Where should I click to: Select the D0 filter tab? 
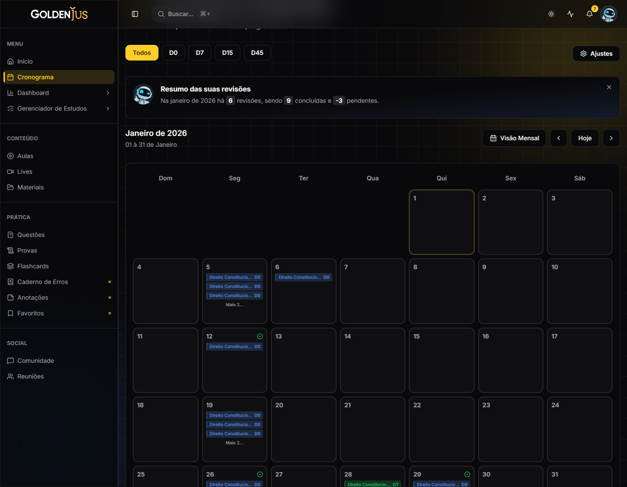click(x=173, y=53)
